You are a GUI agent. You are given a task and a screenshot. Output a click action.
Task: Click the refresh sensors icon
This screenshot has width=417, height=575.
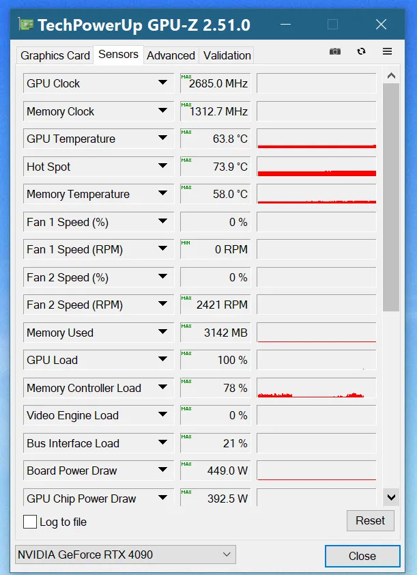pyautogui.click(x=361, y=51)
